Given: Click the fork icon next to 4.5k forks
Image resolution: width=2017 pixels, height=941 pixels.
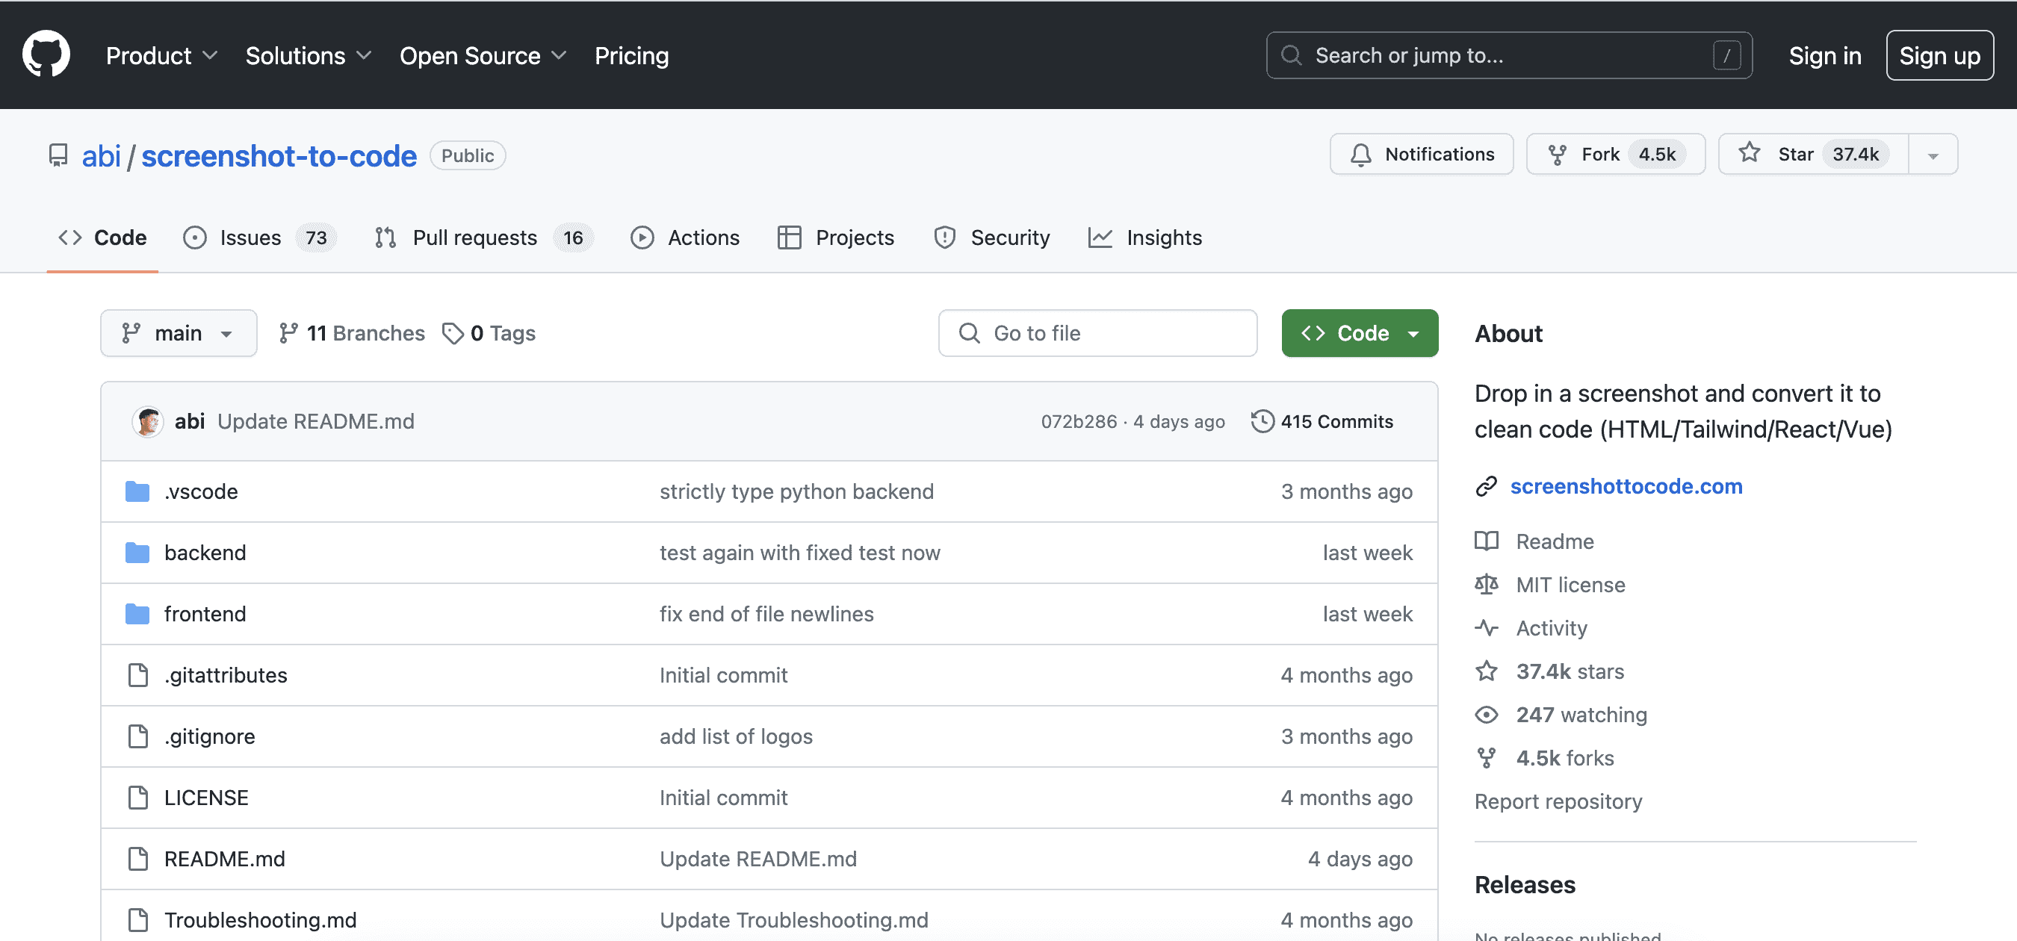Looking at the screenshot, I should (1486, 758).
